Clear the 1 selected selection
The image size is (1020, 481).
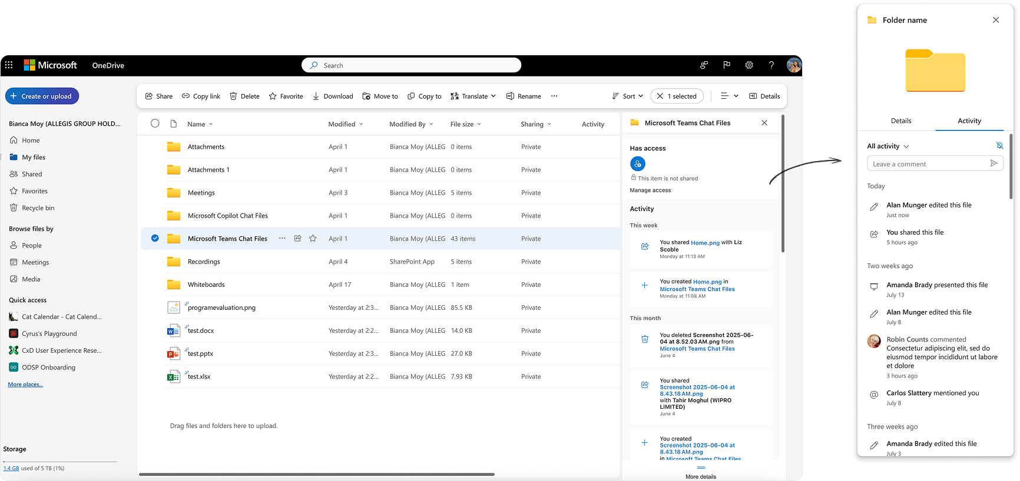coord(660,96)
